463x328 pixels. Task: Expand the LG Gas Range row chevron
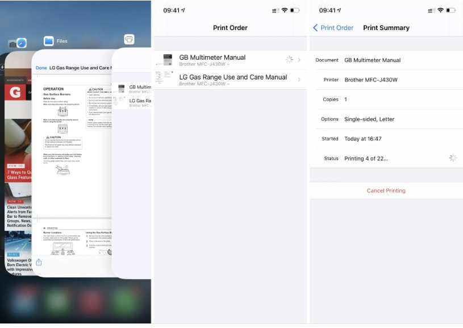coord(299,80)
